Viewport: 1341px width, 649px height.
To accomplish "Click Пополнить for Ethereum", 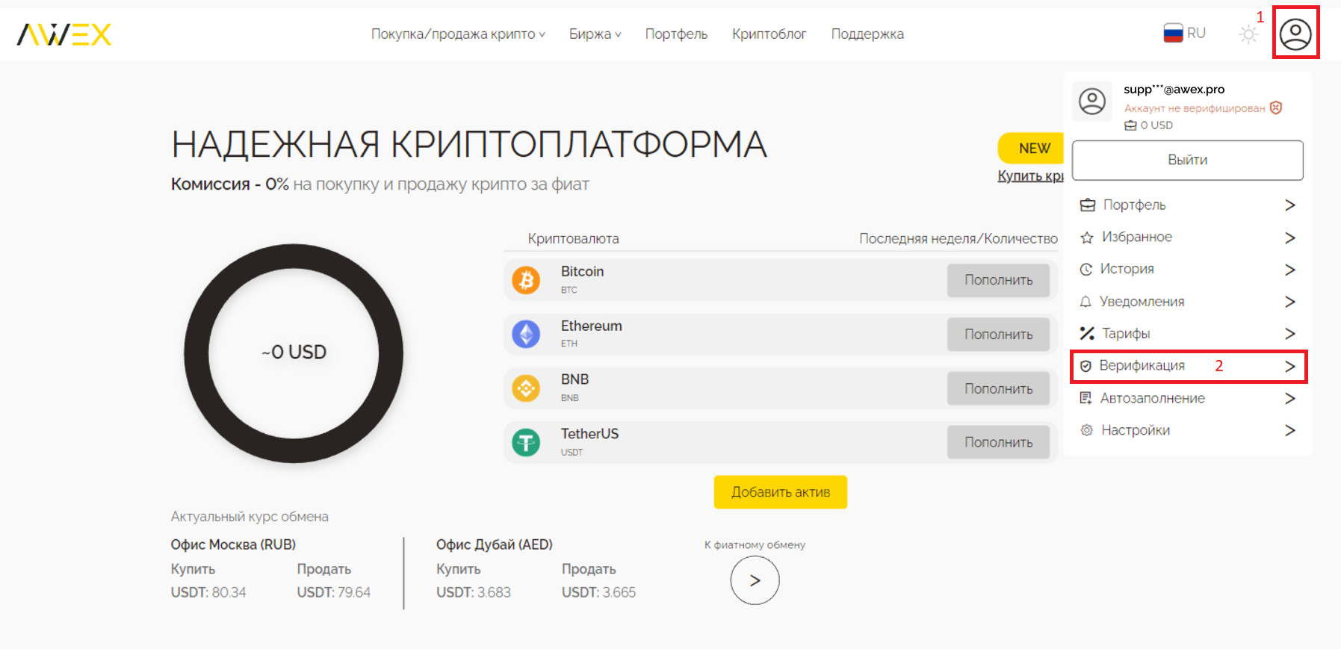I will (x=998, y=335).
